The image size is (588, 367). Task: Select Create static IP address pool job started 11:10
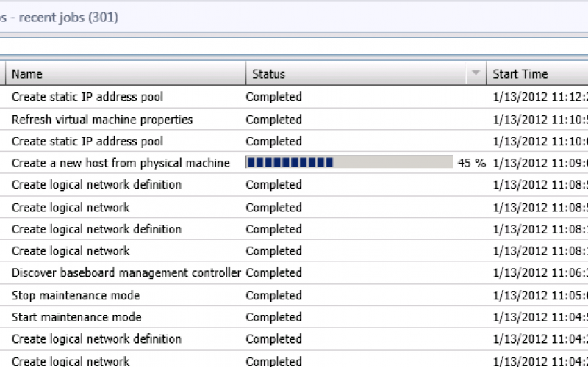87,141
